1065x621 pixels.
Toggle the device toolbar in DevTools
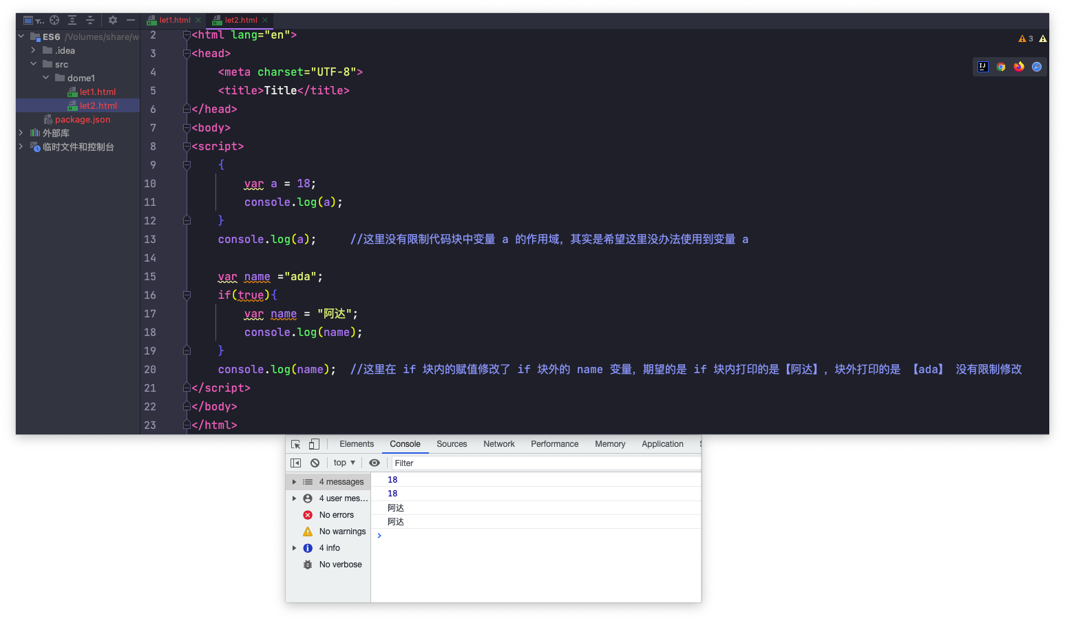pyautogui.click(x=314, y=445)
